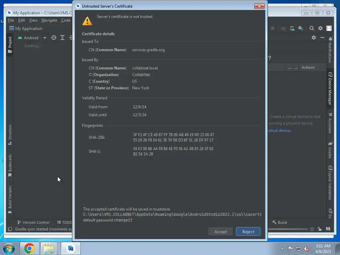
Task: Open the Windows Start menu
Action: pyautogui.click(x=9, y=248)
